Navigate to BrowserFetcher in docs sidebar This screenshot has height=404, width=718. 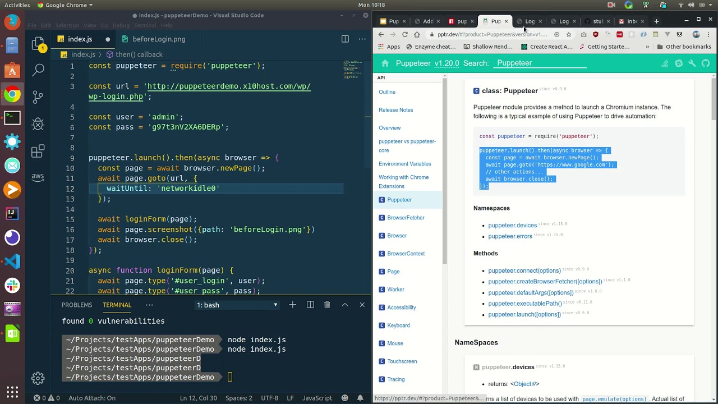click(406, 218)
